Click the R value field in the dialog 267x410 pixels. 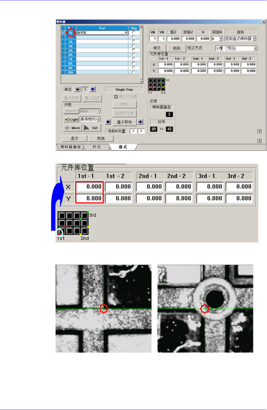(x=203, y=39)
